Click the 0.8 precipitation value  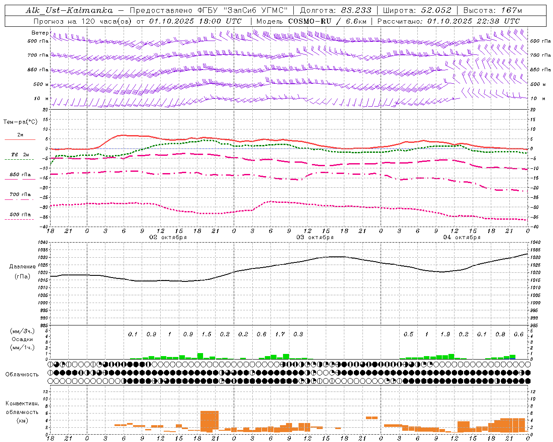500,335
